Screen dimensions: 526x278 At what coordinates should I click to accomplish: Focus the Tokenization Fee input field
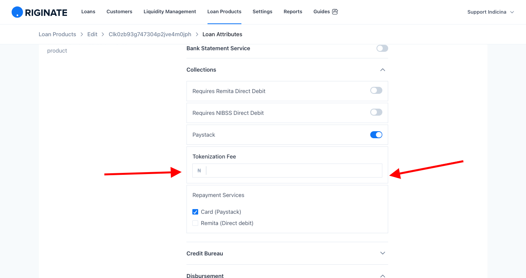point(294,171)
